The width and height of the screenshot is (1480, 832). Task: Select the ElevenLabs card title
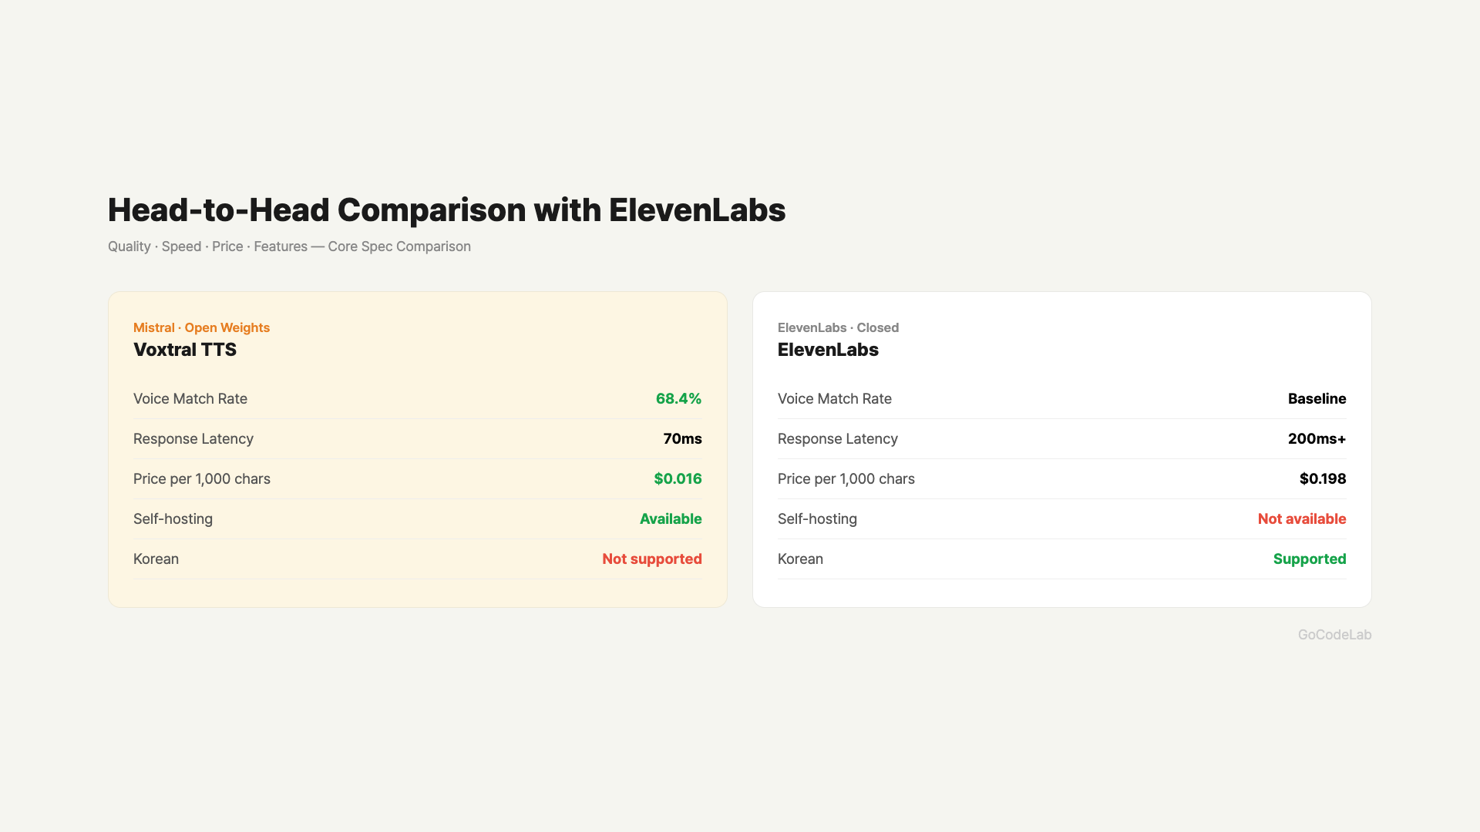tap(828, 350)
